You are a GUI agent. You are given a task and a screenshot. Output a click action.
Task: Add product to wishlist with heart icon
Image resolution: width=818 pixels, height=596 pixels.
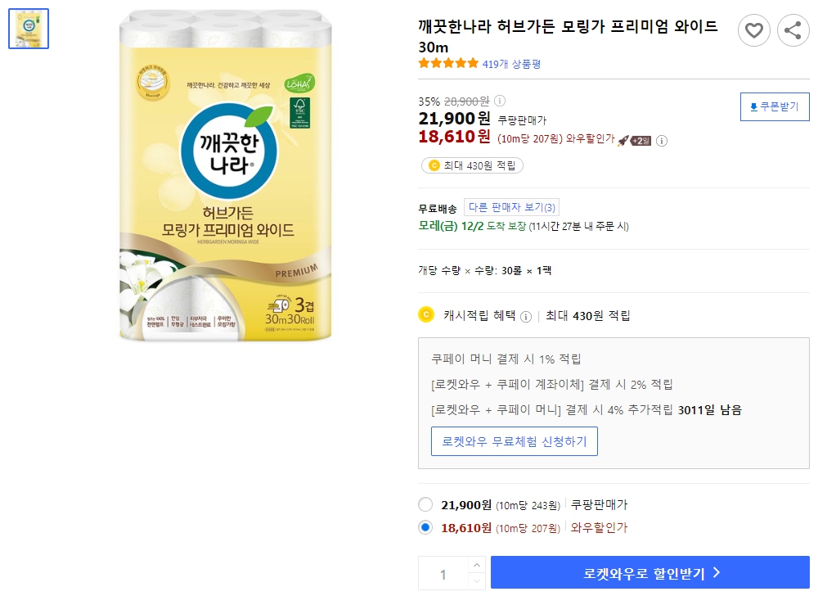pos(753,30)
